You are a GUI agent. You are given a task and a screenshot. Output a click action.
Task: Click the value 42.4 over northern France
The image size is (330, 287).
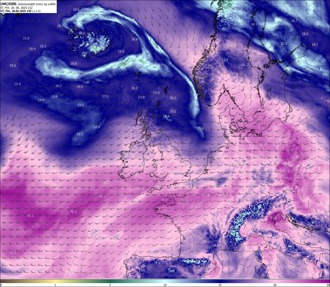click(x=205, y=195)
